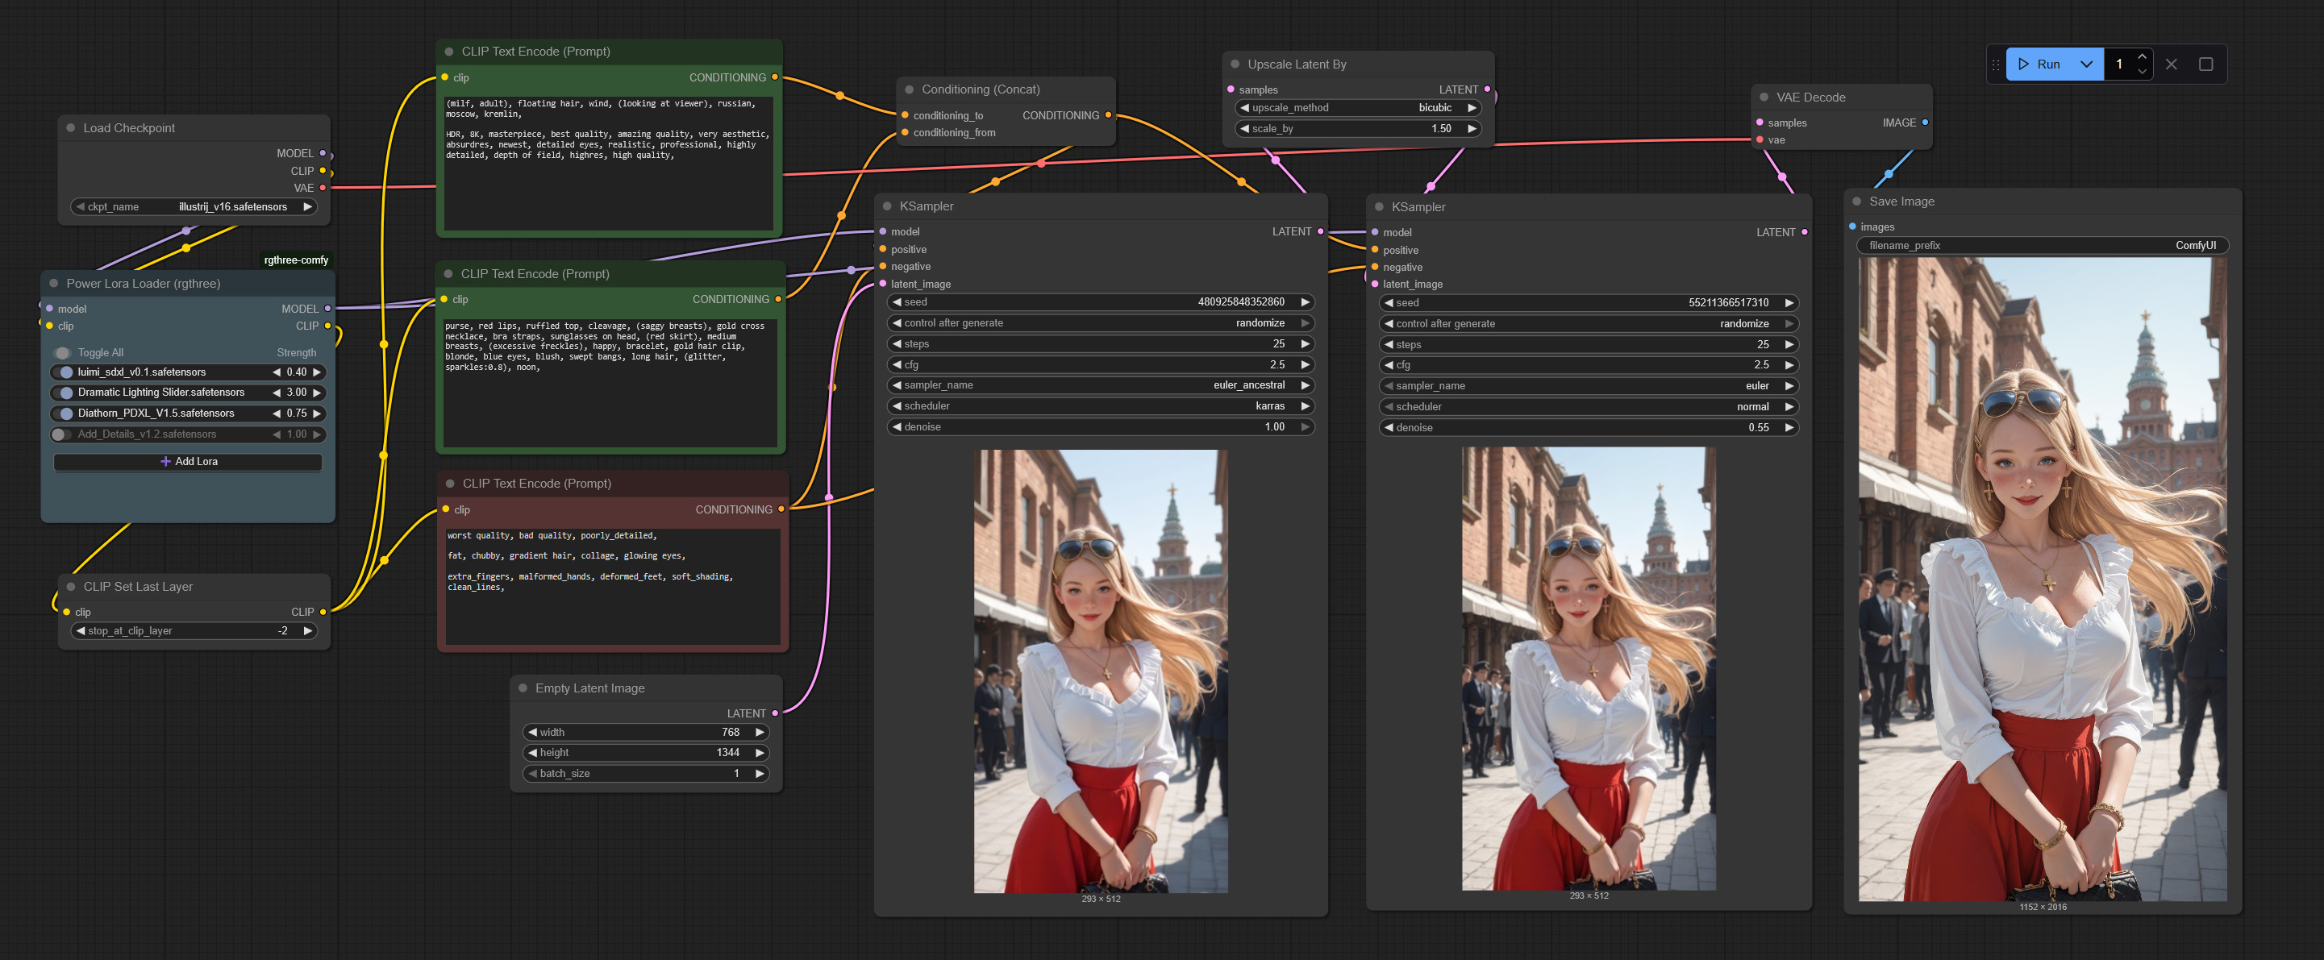Screen dimensions: 2324x960
Task: Open first KSampler control after generate dropdown
Action: pyautogui.click(x=1101, y=322)
